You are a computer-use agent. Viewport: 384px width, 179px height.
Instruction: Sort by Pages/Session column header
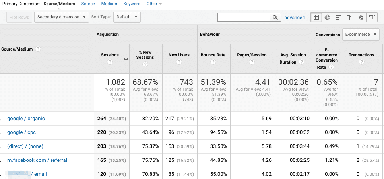coord(252,55)
